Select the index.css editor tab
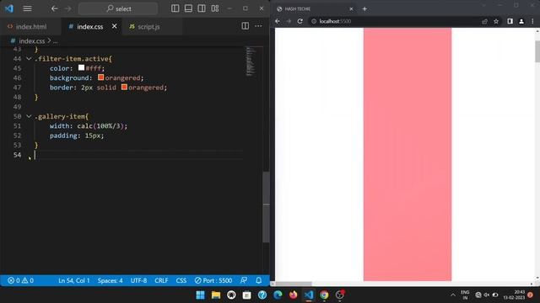 pyautogui.click(x=90, y=26)
